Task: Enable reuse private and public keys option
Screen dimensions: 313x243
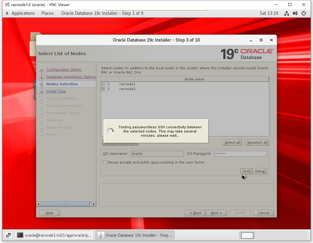Action: (105, 163)
